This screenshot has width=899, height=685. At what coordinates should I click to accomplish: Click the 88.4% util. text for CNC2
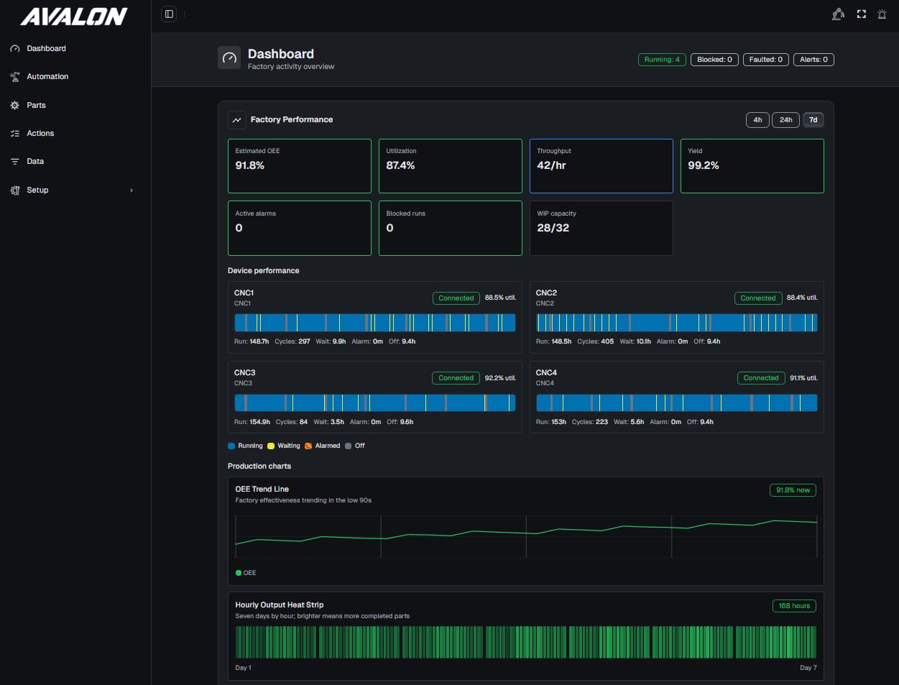(x=802, y=298)
